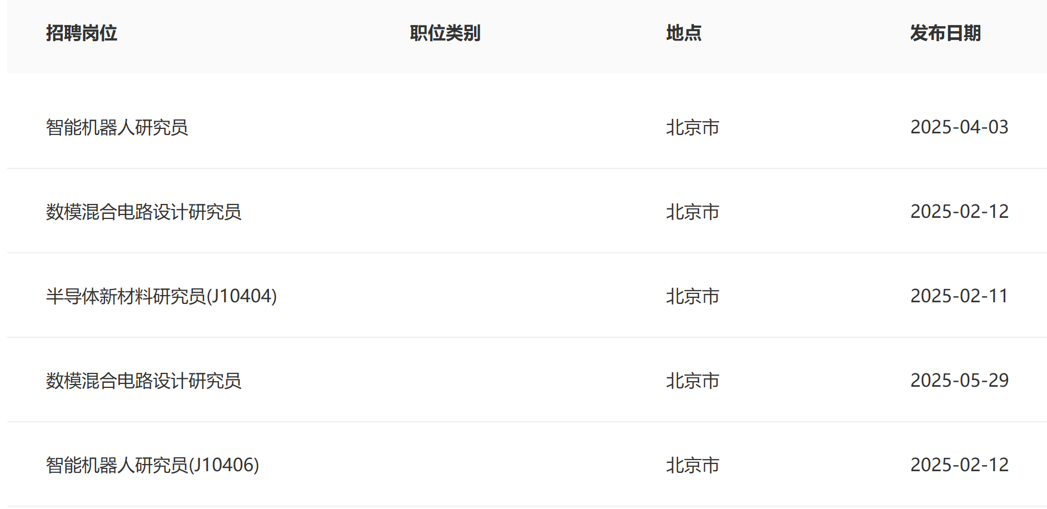Click 北京市 in the 智能机器人研究员(J10406) row
The width and height of the screenshot is (1047, 509).
coord(692,465)
